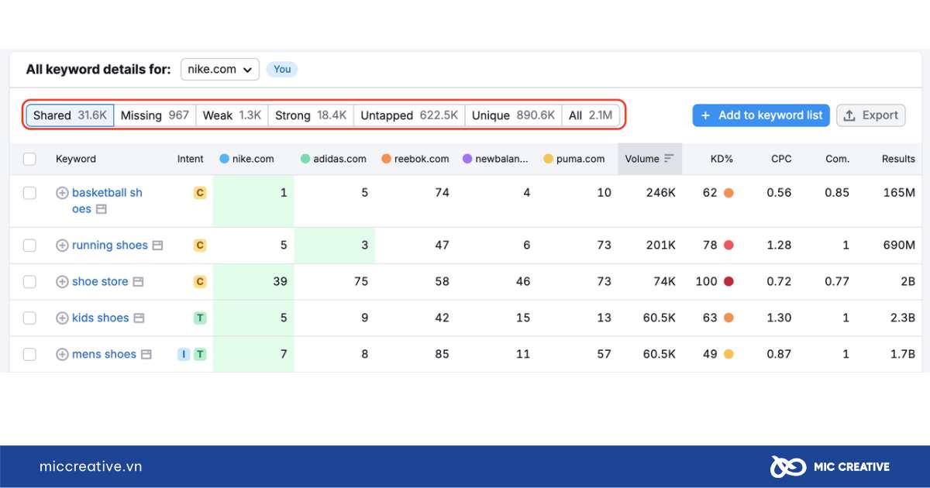Viewport: 930px width, 488px height.
Task: Switch to the Strong 18.4K tab
Action: tap(311, 115)
